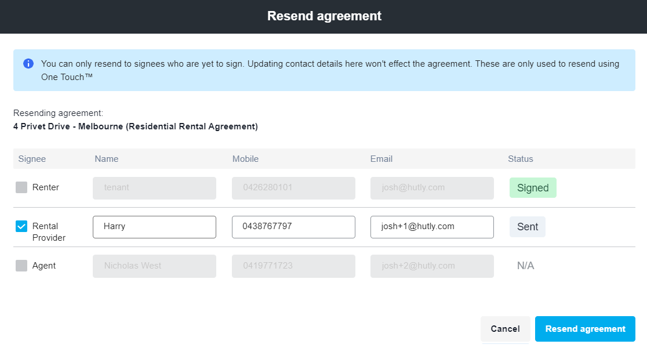Image resolution: width=647 pixels, height=355 pixels.
Task: Select the josh+1@hutly.com email field
Action: [x=432, y=227]
